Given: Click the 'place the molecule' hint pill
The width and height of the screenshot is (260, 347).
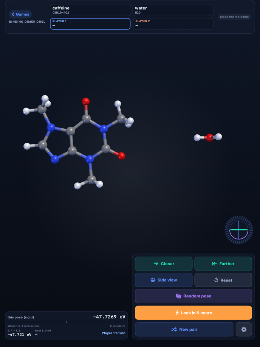Looking at the screenshot, I should (x=234, y=17).
